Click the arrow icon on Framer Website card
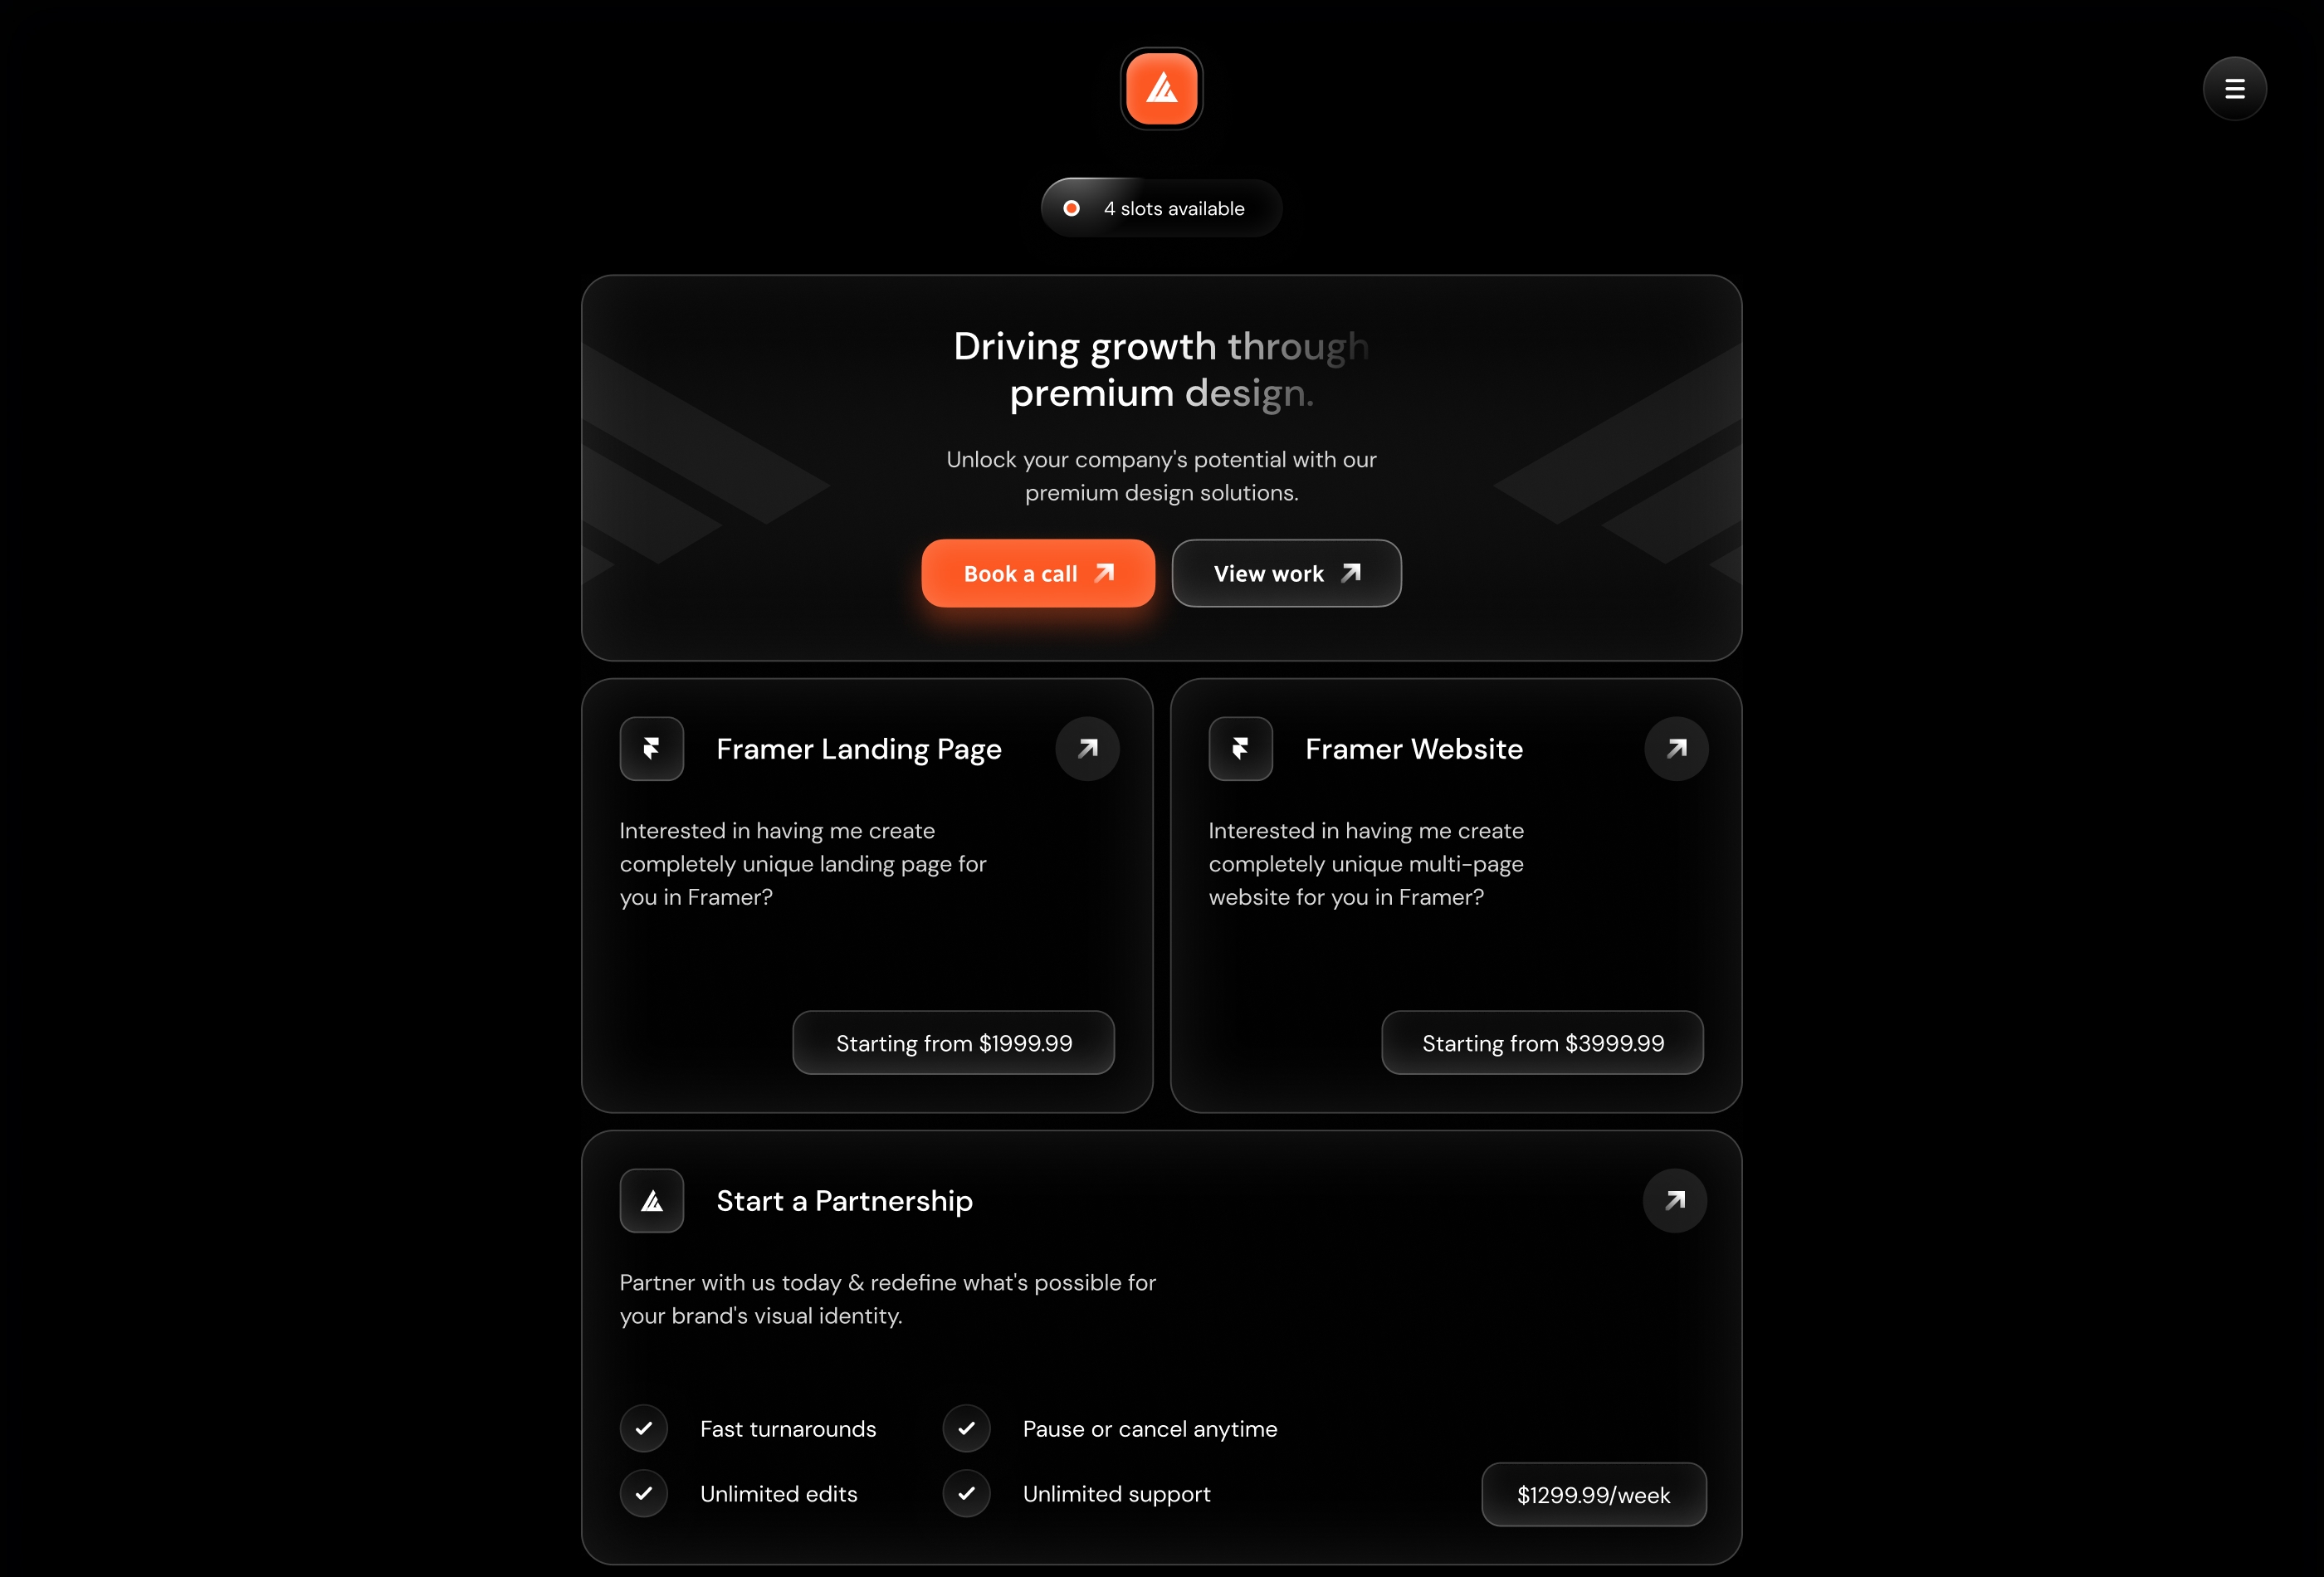The height and width of the screenshot is (1577, 2324). click(1673, 748)
